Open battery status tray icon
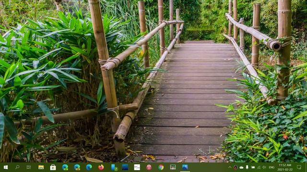 (x=253, y=167)
